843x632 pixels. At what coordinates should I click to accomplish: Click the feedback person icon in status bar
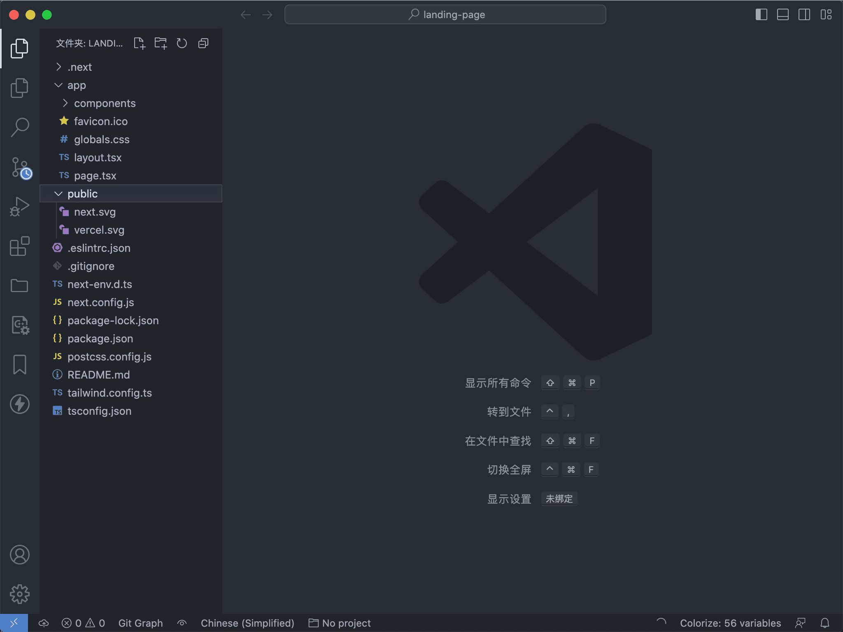pyautogui.click(x=800, y=623)
